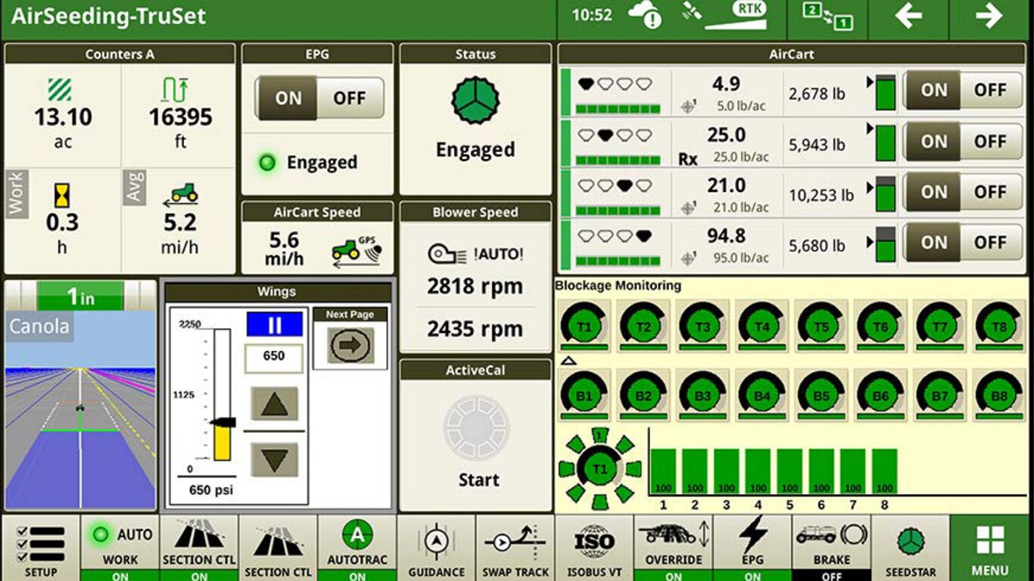The width and height of the screenshot is (1034, 581).
Task: Toggle the Override shortcut
Action: tap(674, 548)
